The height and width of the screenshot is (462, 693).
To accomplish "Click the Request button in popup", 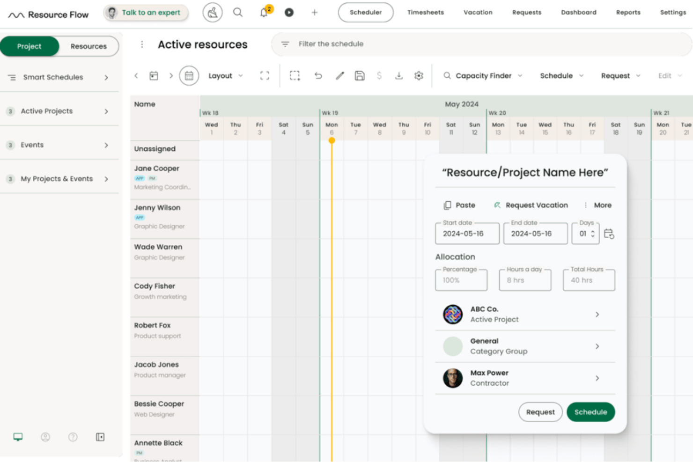I will click(x=540, y=412).
